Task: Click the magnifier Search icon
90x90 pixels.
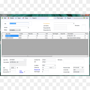Action: point(31,18)
